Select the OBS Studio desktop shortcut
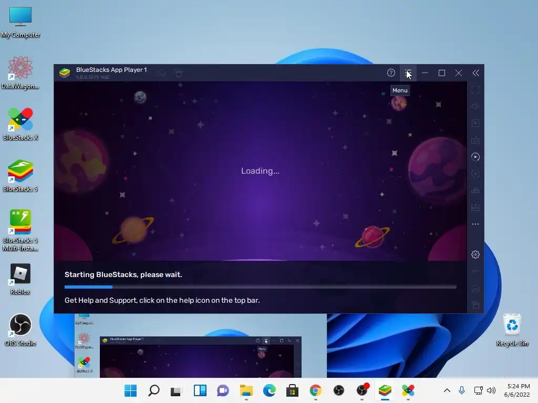Screen dimensions: 538x403 pyautogui.click(x=20, y=330)
